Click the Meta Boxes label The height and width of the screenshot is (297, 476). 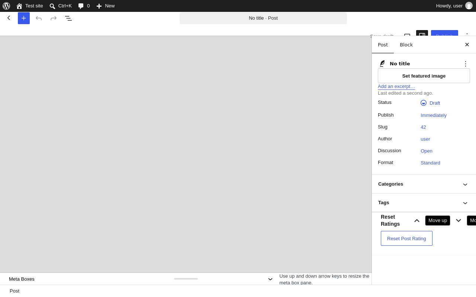click(22, 279)
